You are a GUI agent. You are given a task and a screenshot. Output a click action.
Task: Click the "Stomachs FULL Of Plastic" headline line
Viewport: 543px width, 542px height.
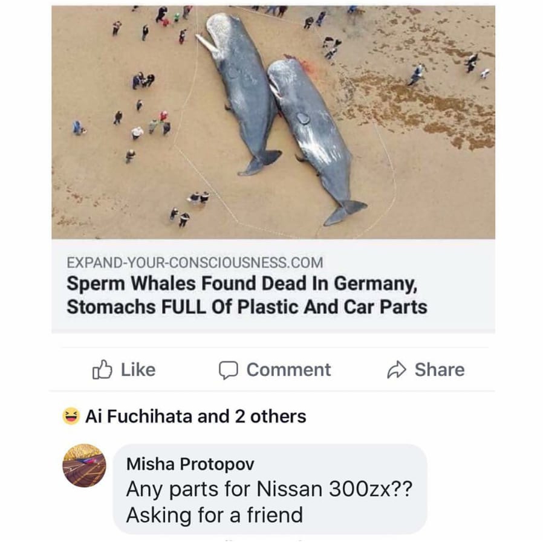[x=247, y=306]
